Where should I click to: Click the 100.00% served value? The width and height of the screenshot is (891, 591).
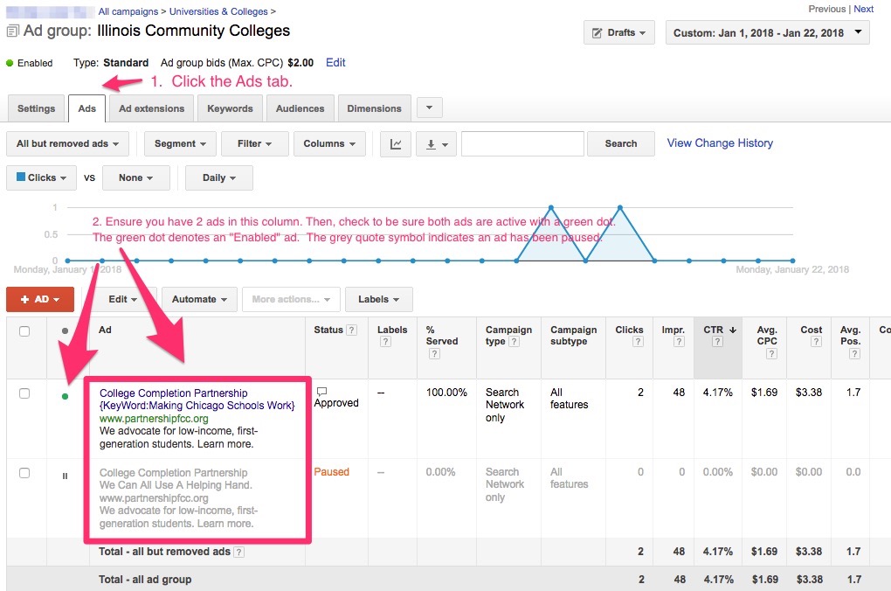(x=446, y=393)
